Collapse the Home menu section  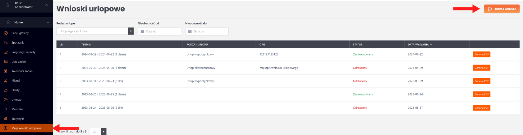[x=48, y=22]
